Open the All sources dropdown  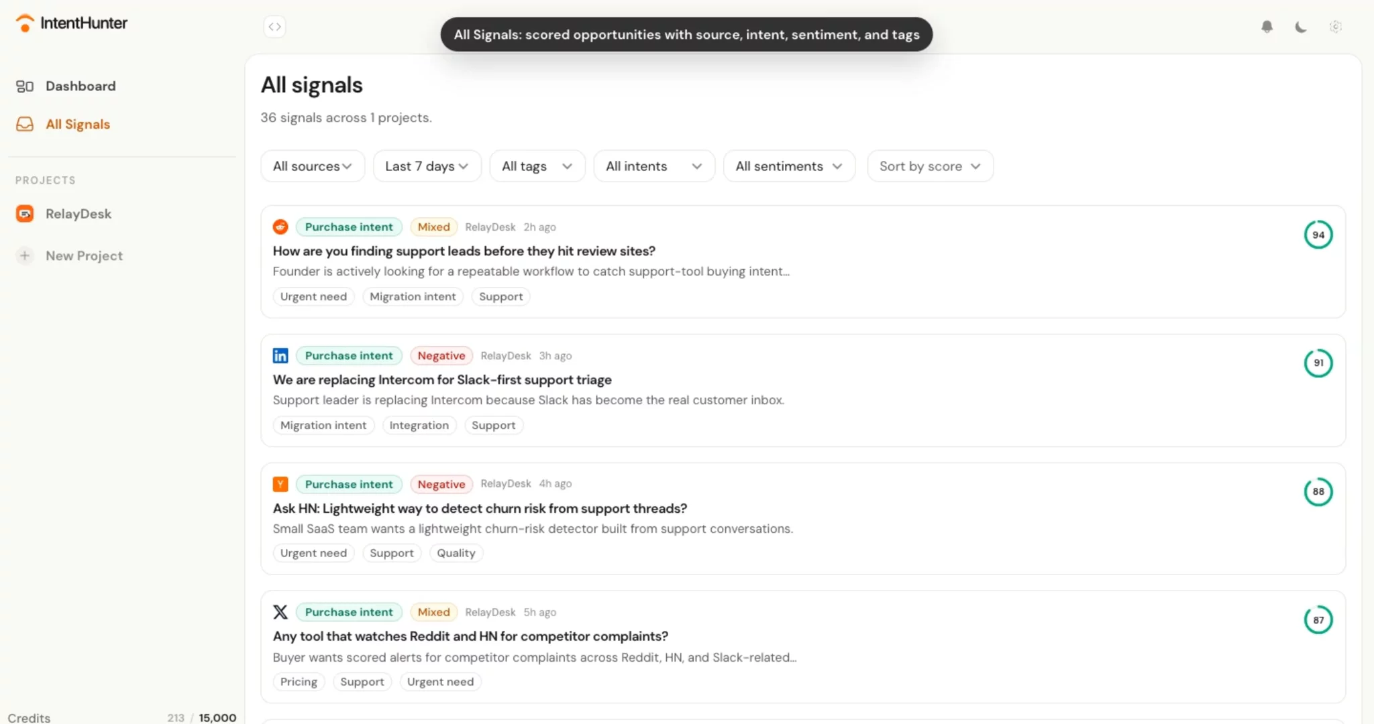pos(313,166)
